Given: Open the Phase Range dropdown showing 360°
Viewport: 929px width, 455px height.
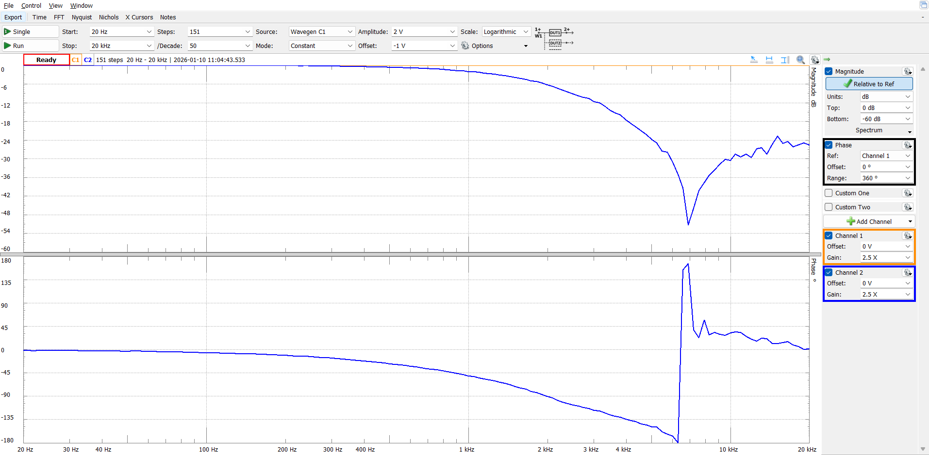Looking at the screenshot, I should point(886,178).
